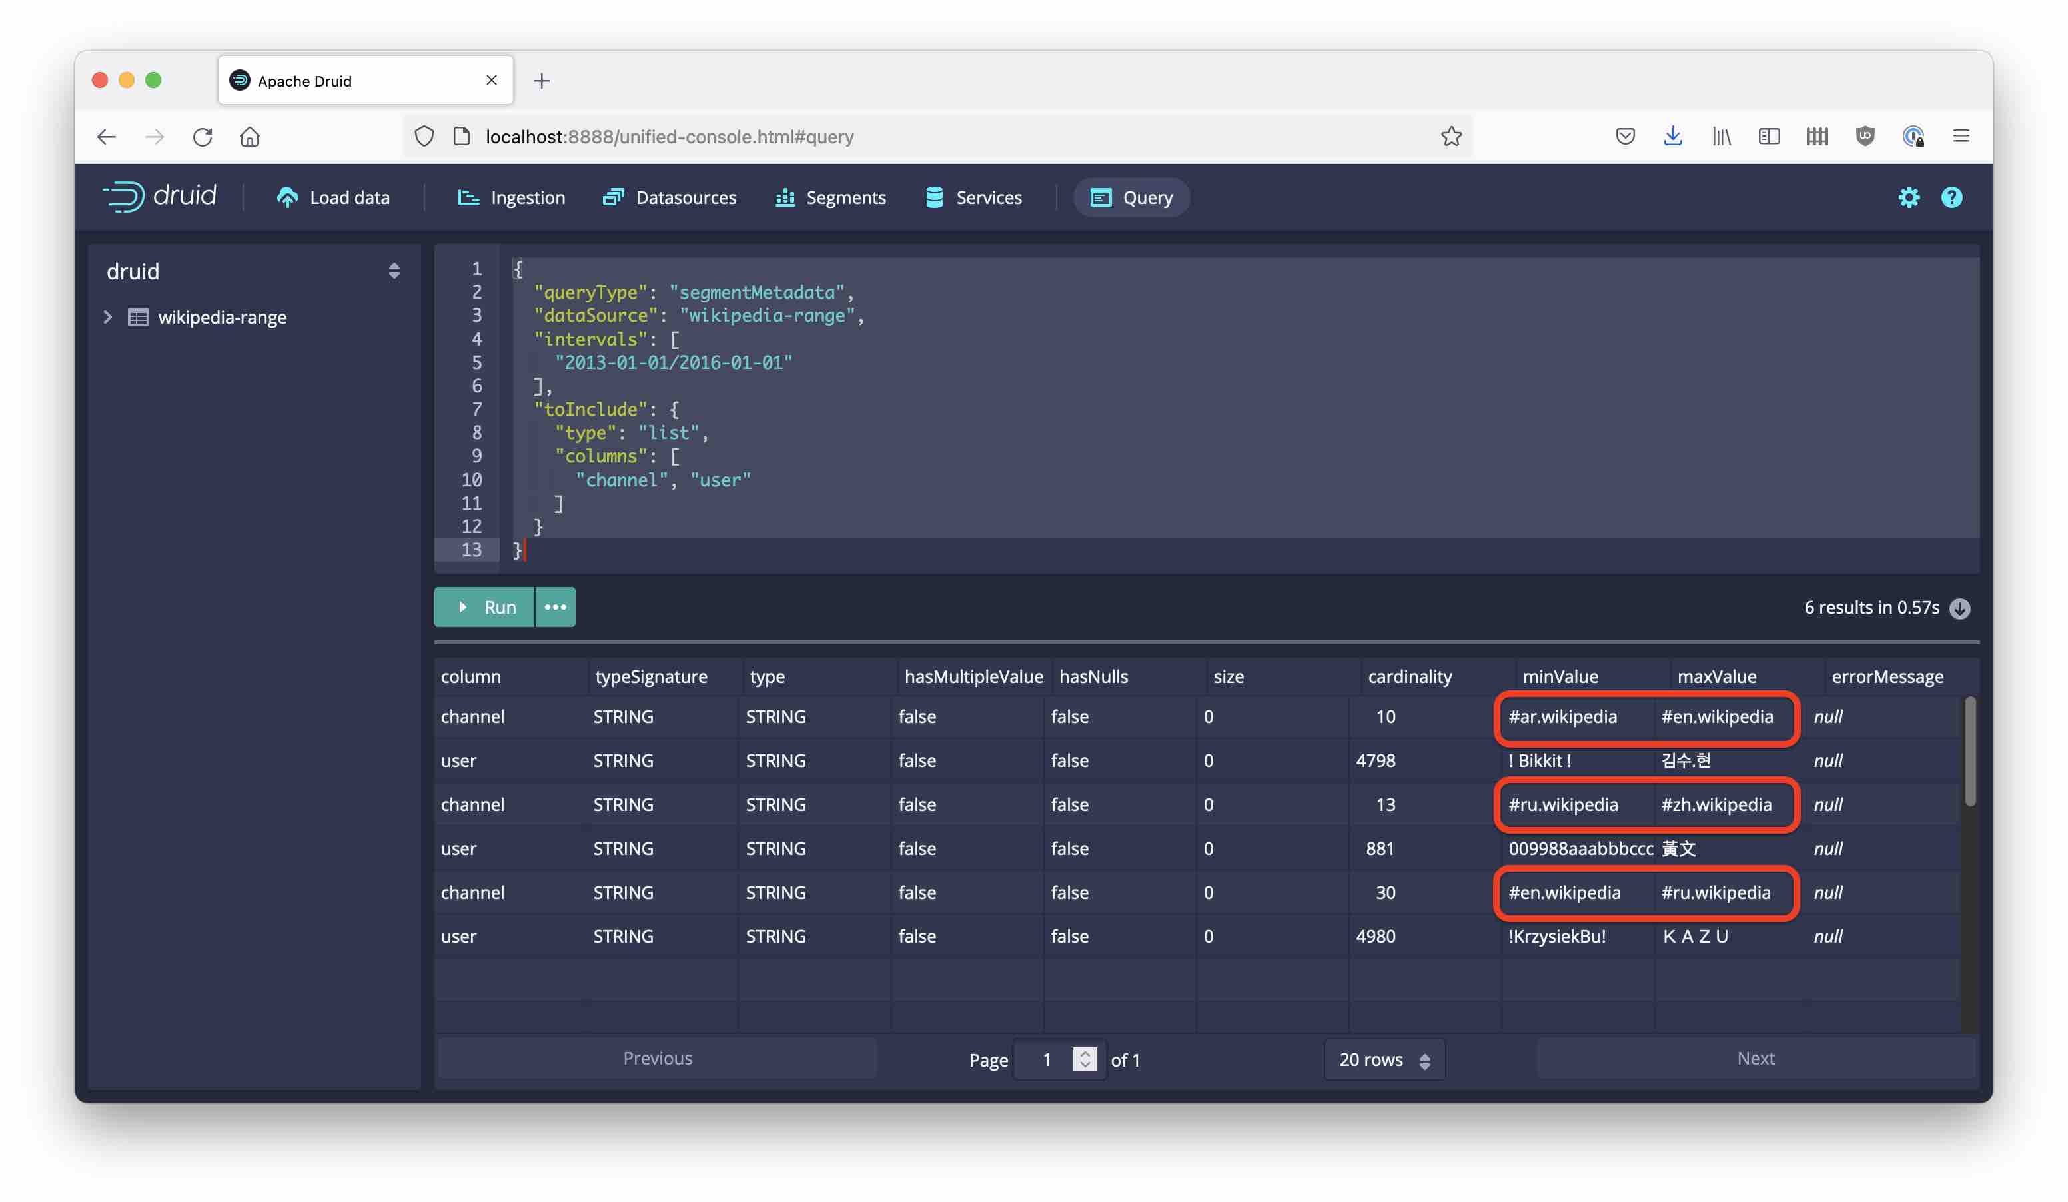The height and width of the screenshot is (1202, 2068).
Task: Toggle the bookmark star for this page
Action: [x=1452, y=136]
